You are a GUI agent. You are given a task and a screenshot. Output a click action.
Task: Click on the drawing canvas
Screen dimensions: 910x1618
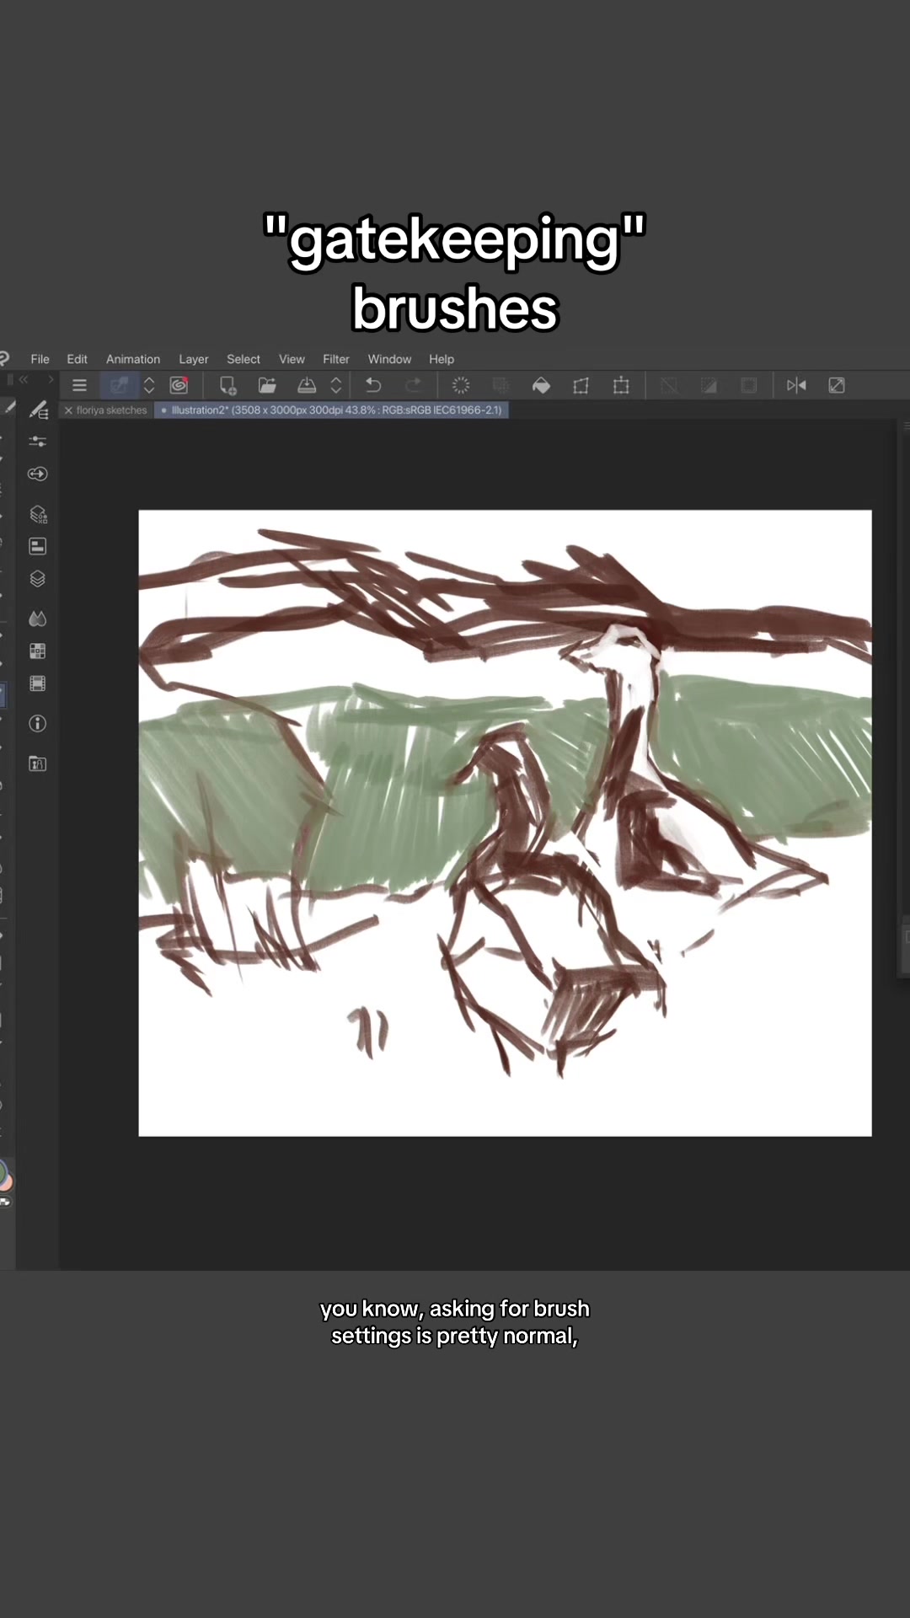505,823
